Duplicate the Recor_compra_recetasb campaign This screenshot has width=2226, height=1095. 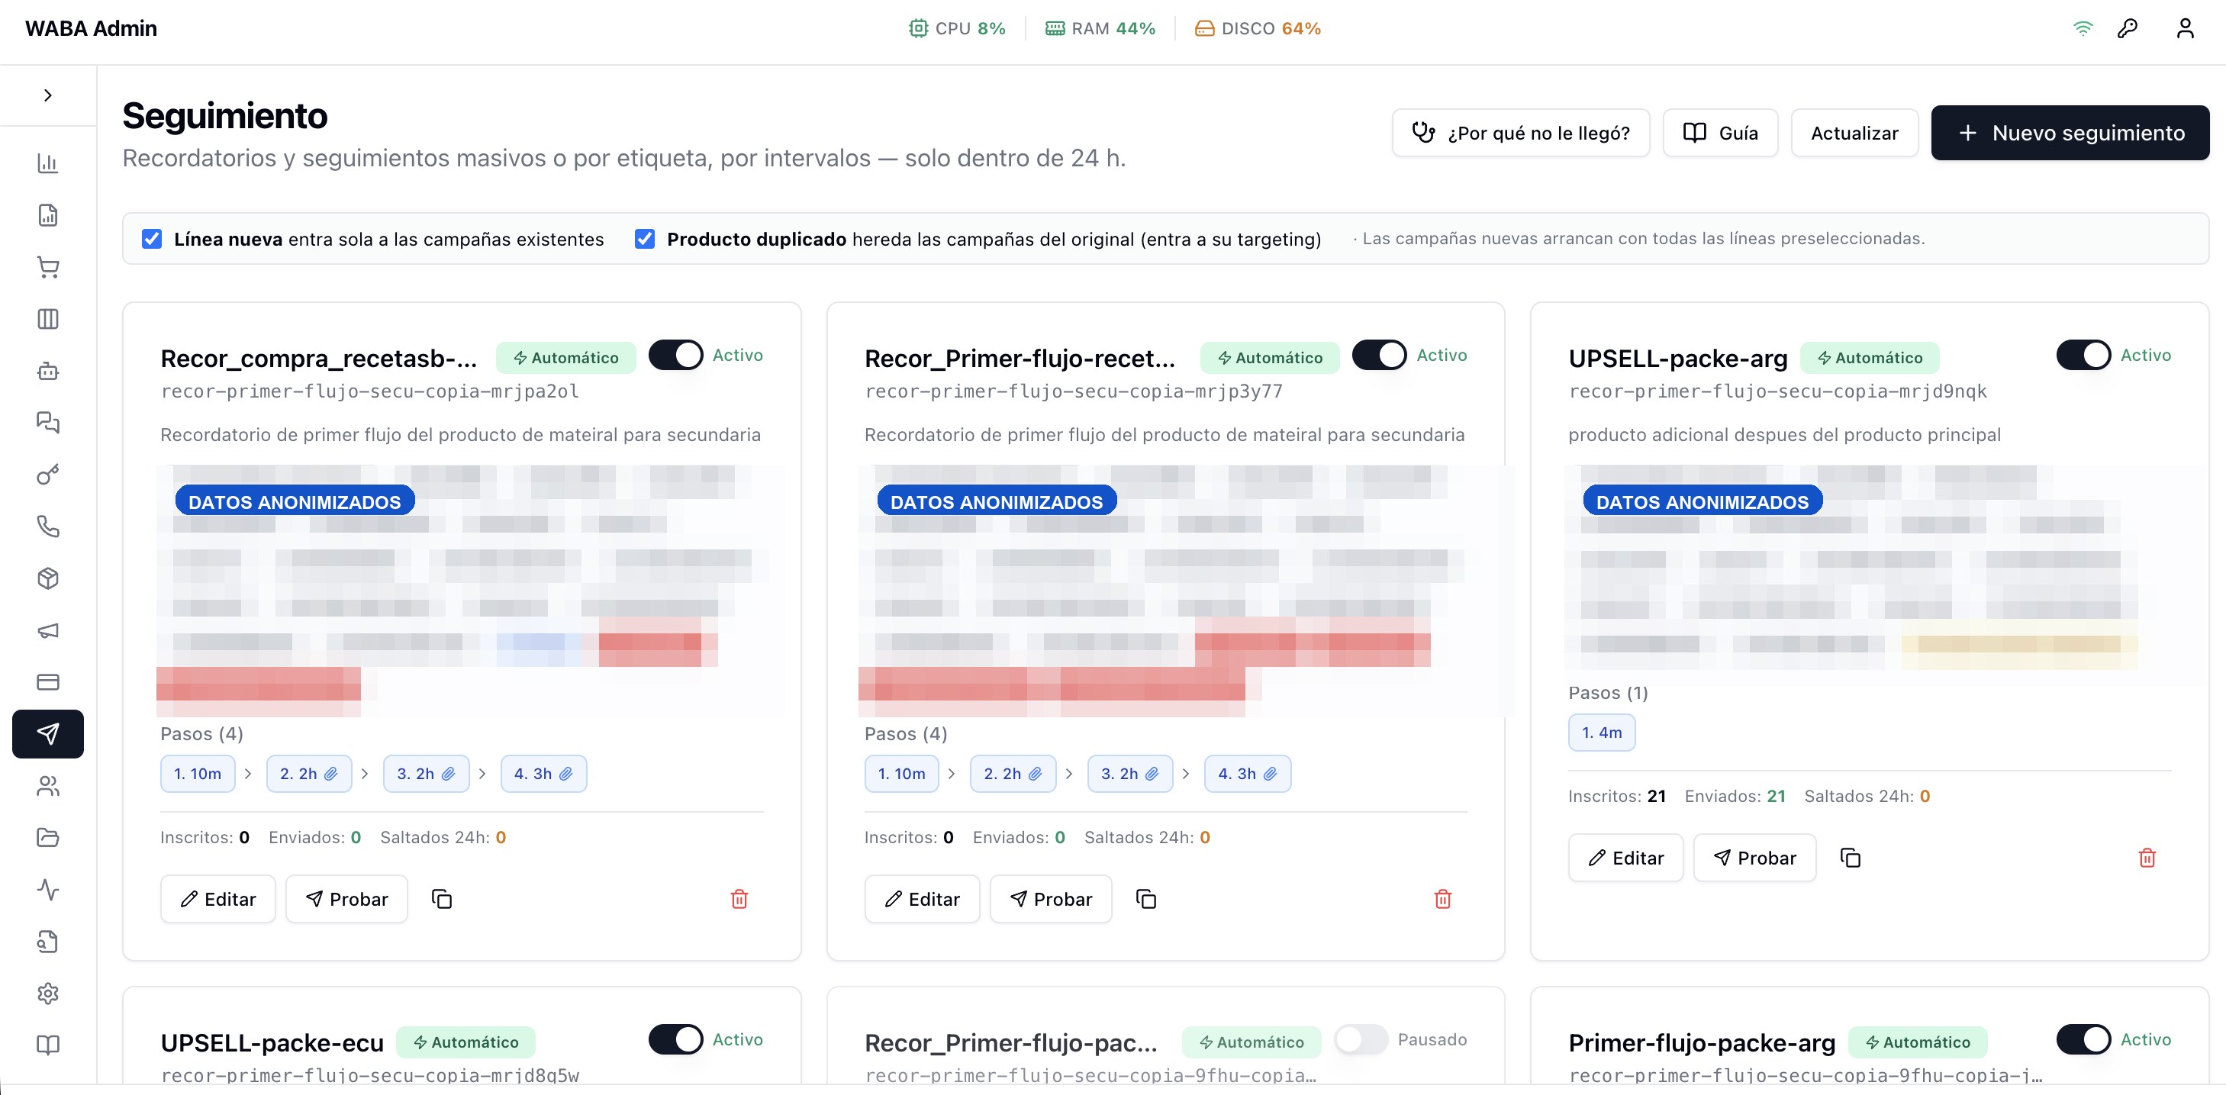click(x=442, y=899)
